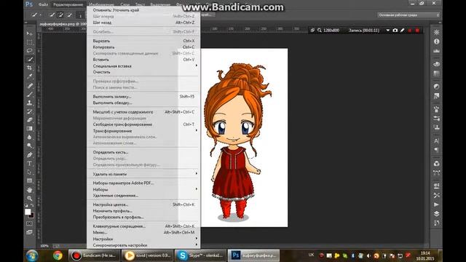The height and width of the screenshot is (262, 466).
Task: Open 'Специальная вставка' submenu
Action: 143,66
